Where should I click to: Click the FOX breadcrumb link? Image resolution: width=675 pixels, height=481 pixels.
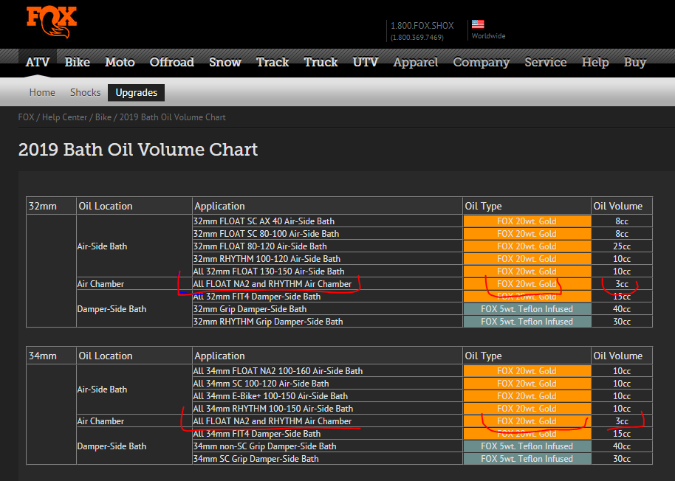(26, 117)
